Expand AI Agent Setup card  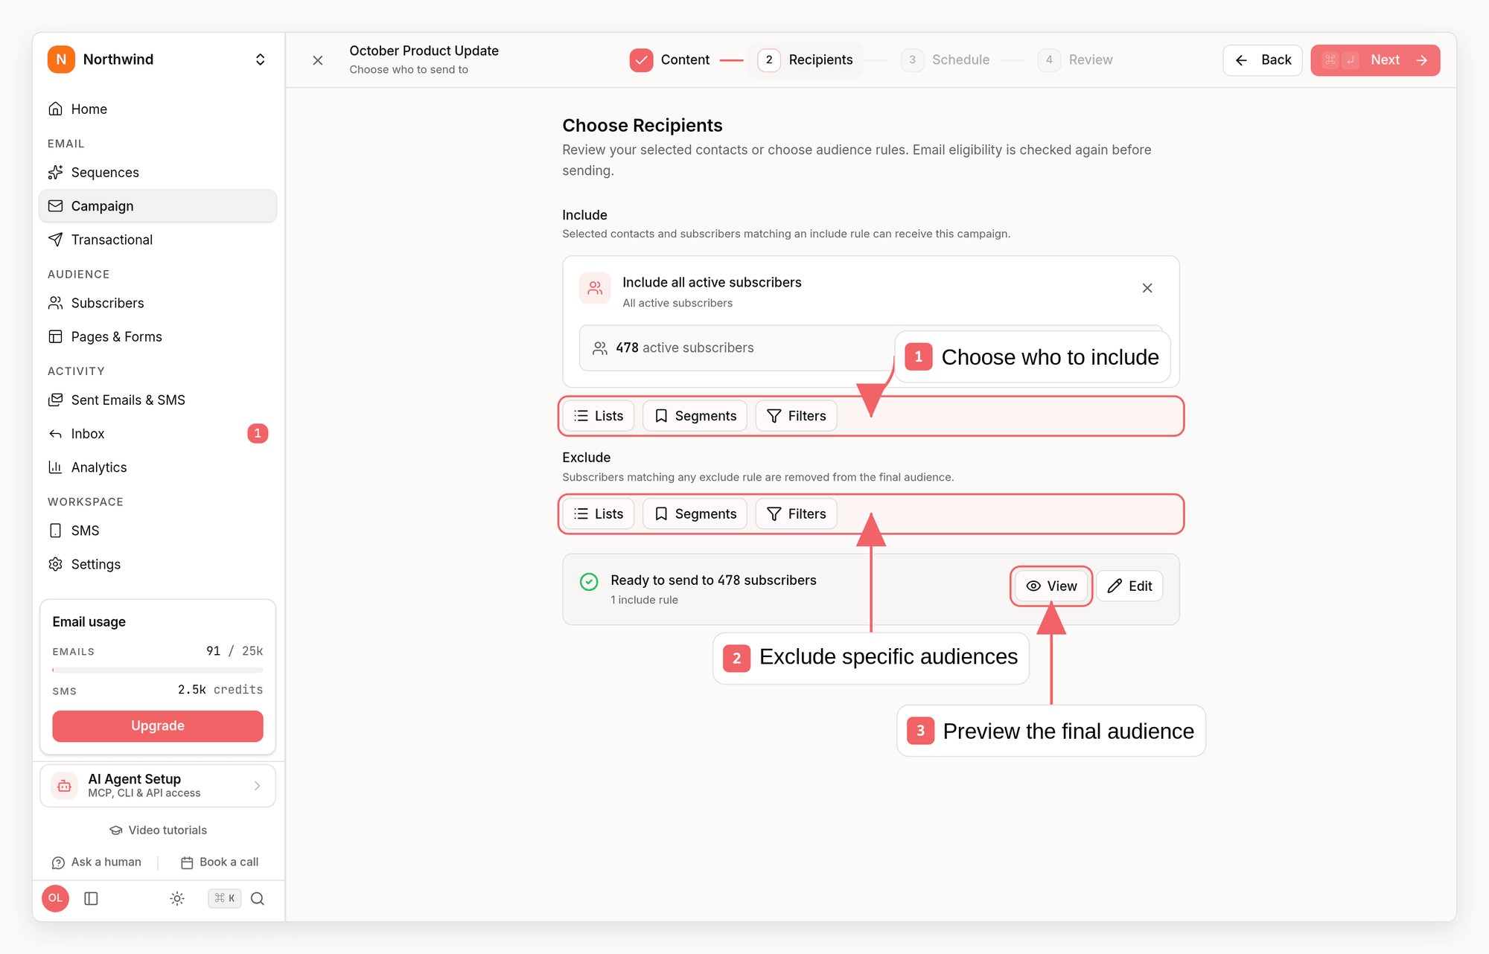pos(157,786)
